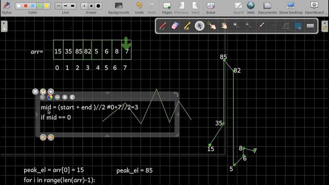Open the OpenBoard menu
329x185 pixels.
(x=314, y=8)
